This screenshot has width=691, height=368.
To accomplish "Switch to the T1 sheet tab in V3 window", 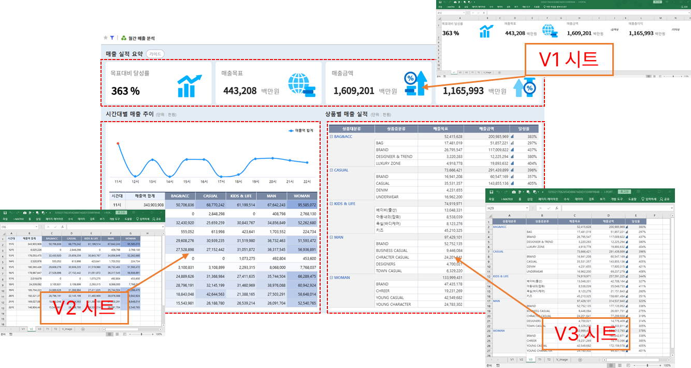I will tap(540, 359).
